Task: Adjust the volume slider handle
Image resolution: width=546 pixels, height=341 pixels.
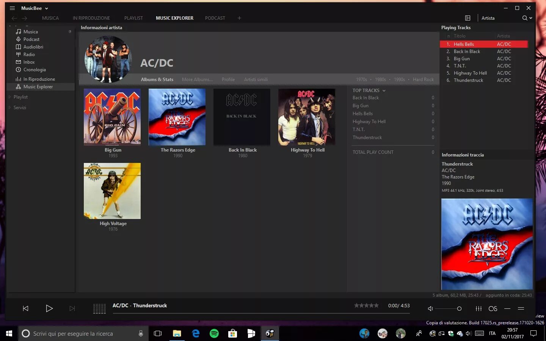Action: 459,308
